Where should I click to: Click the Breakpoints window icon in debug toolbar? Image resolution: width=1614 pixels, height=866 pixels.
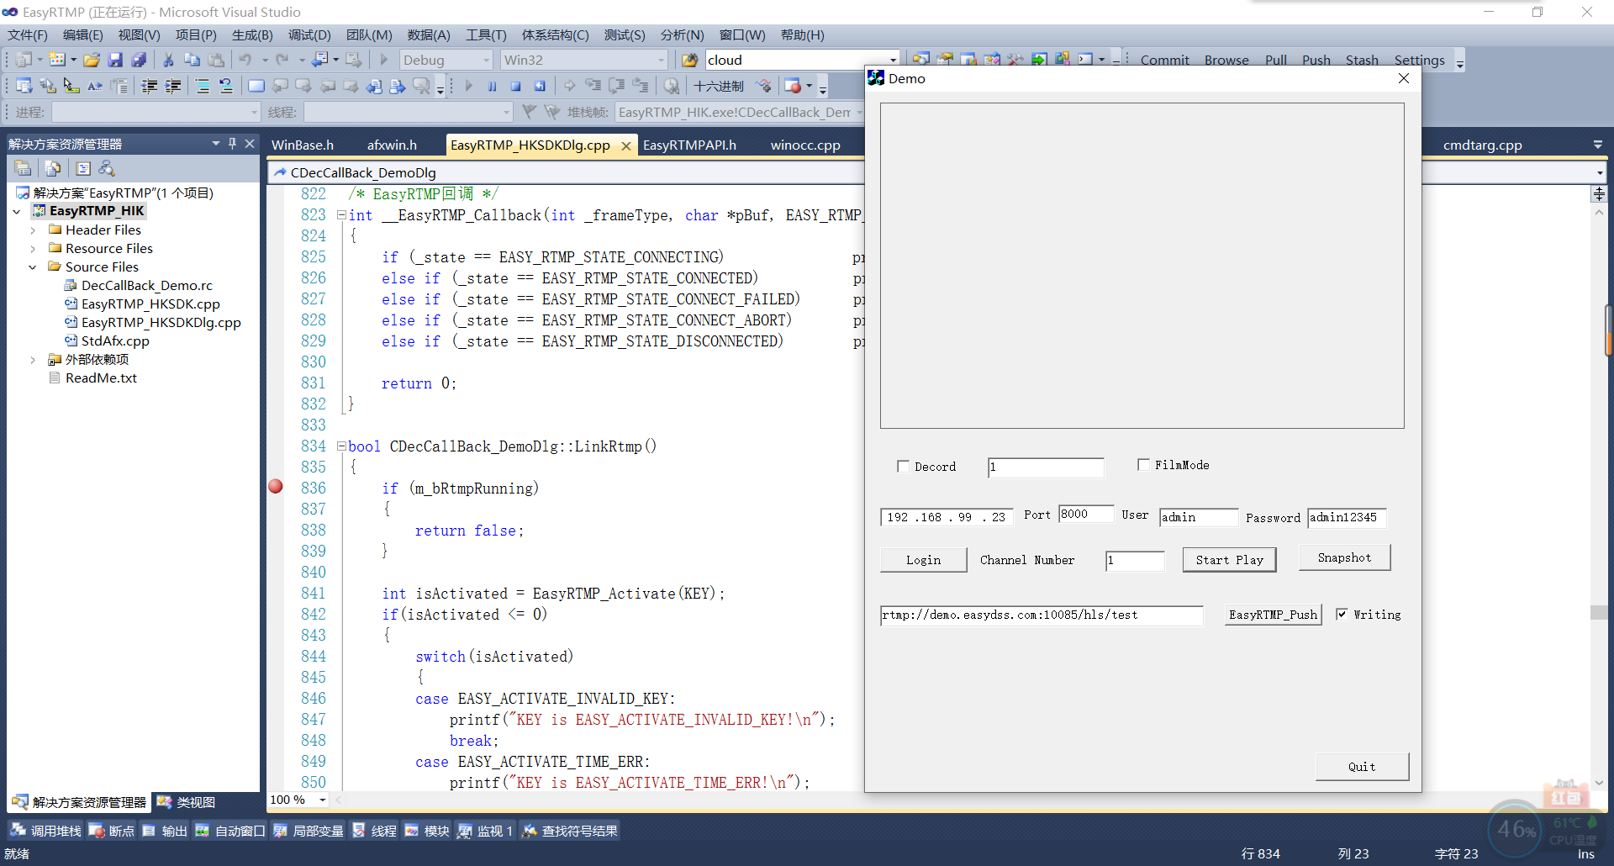tap(793, 86)
